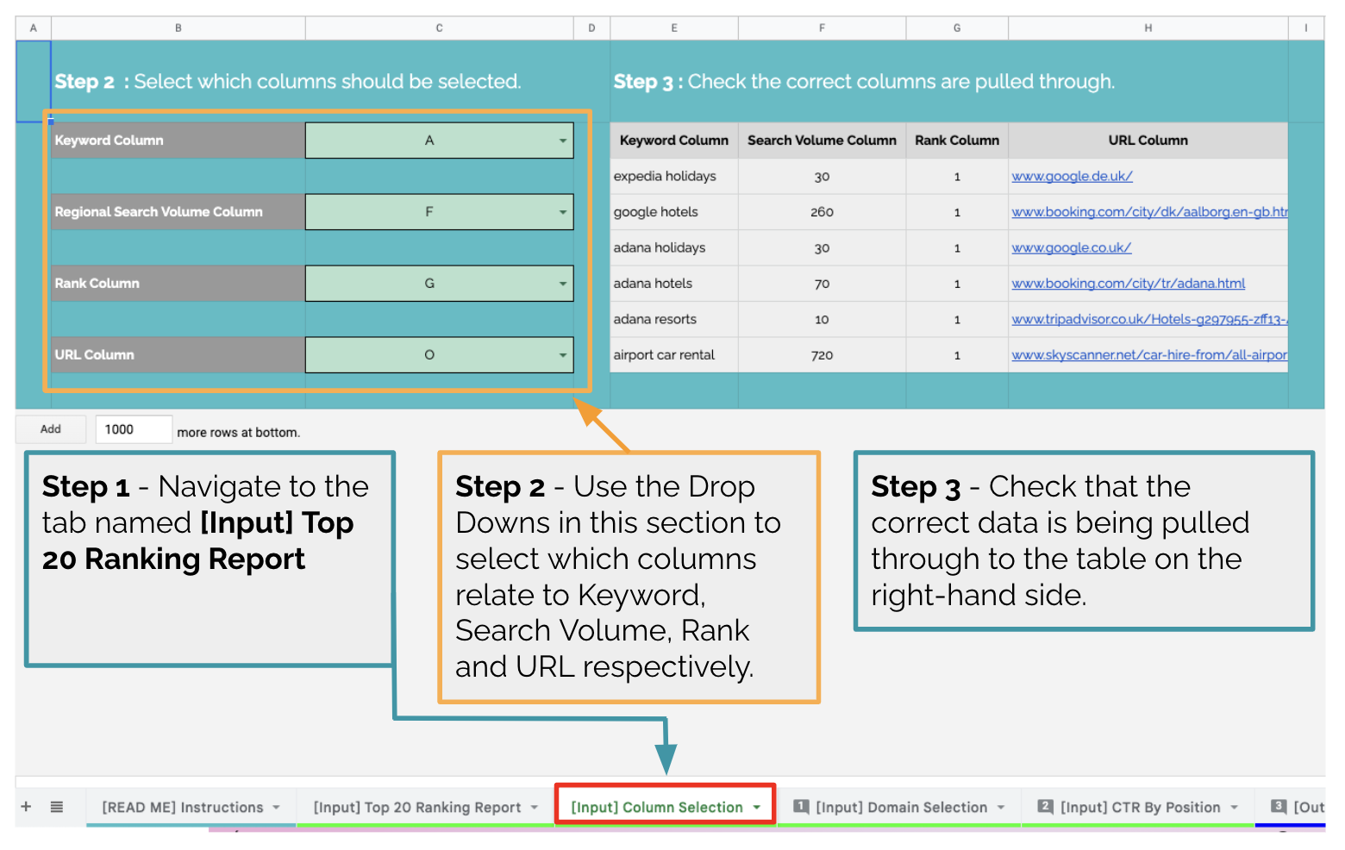Switch to the [Input] CTR By Position tab
The image size is (1345, 850).
click(1140, 808)
